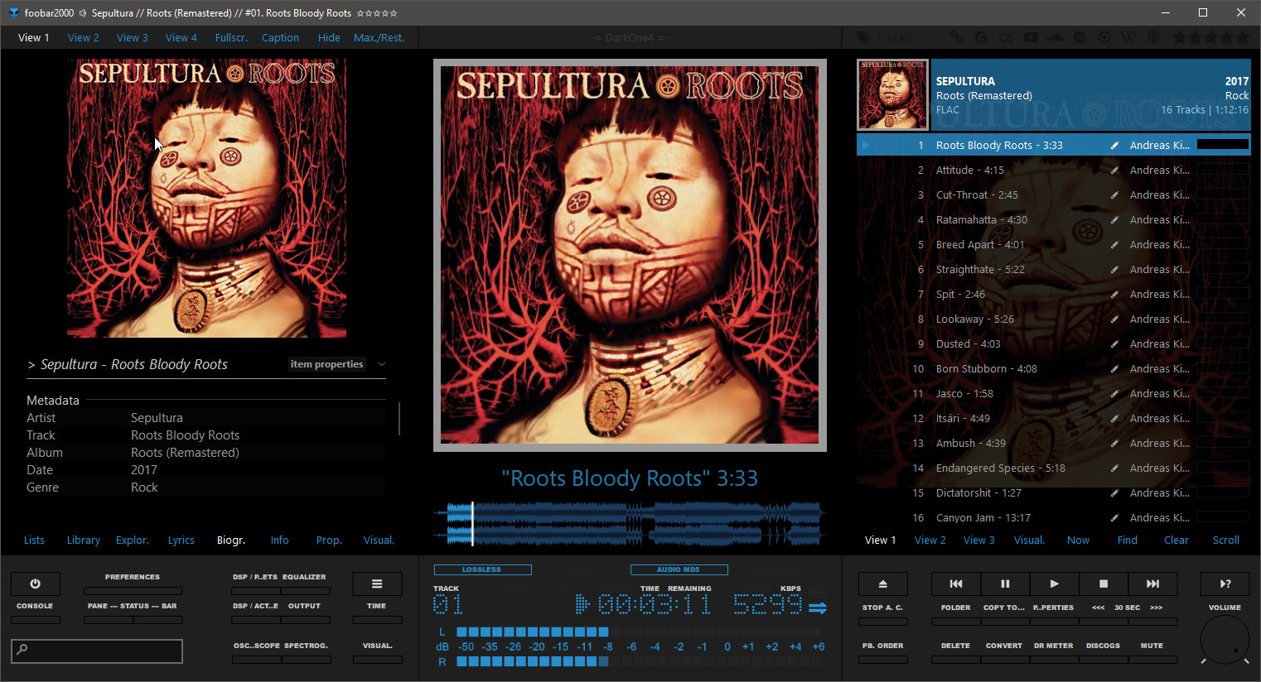Click the play button in the transport controls
The image size is (1261, 682).
coord(1054,584)
